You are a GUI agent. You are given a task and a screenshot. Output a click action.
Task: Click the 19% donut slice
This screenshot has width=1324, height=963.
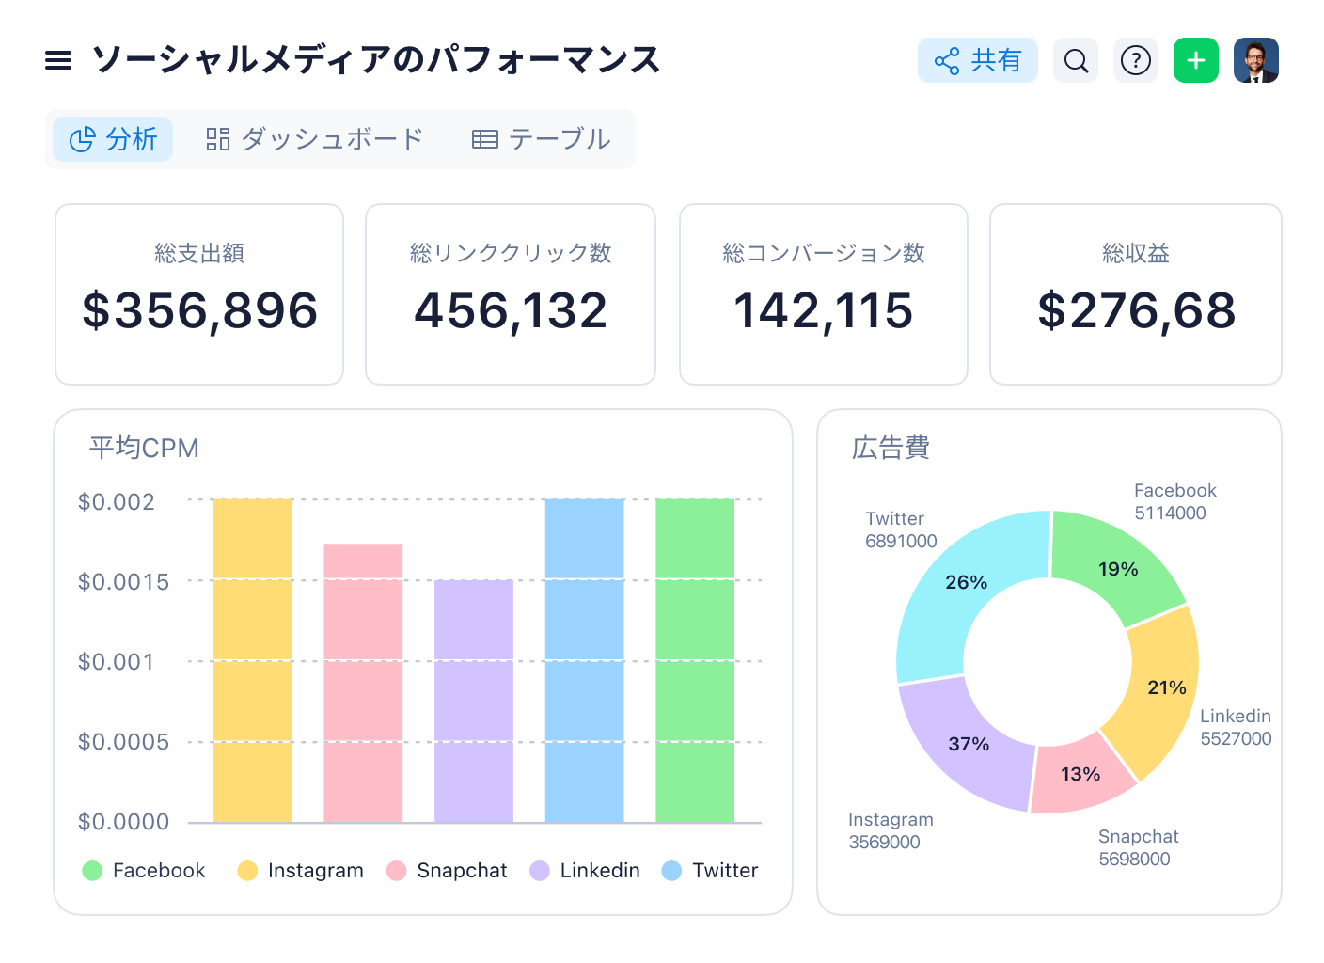tap(1118, 569)
